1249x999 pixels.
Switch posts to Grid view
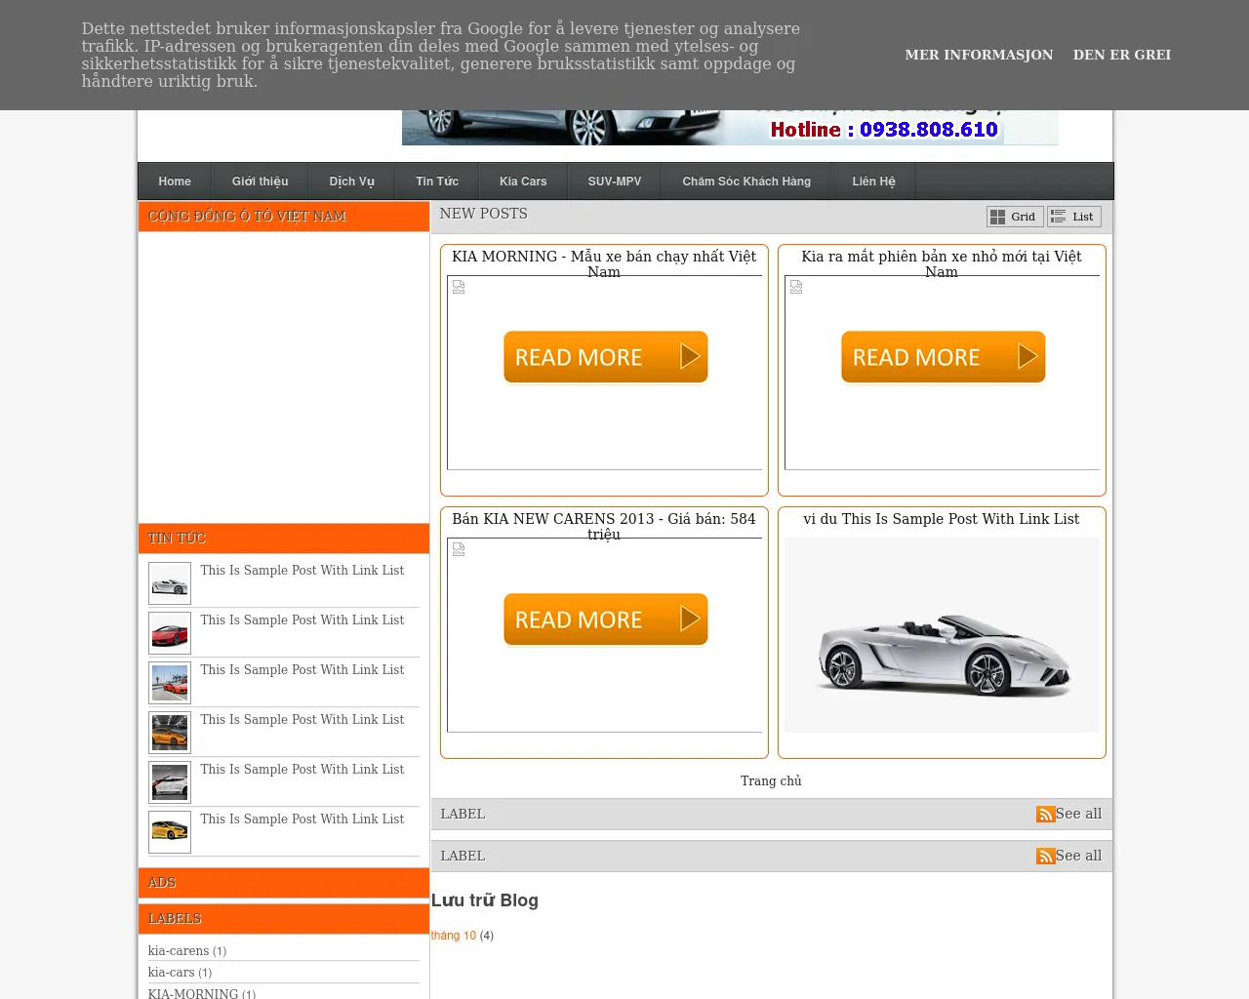click(1015, 217)
